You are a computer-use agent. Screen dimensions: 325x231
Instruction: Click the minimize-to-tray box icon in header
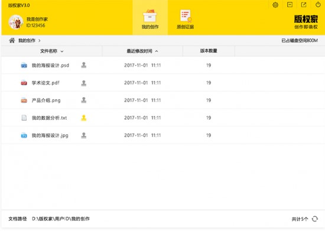[x=290, y=5]
